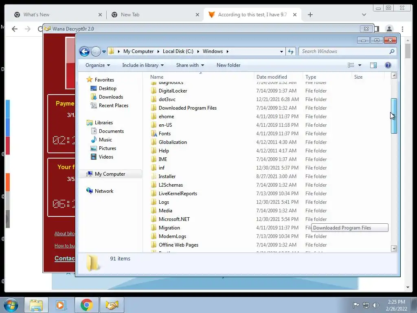
Task: Sort files by Type column
Action: (x=327, y=77)
